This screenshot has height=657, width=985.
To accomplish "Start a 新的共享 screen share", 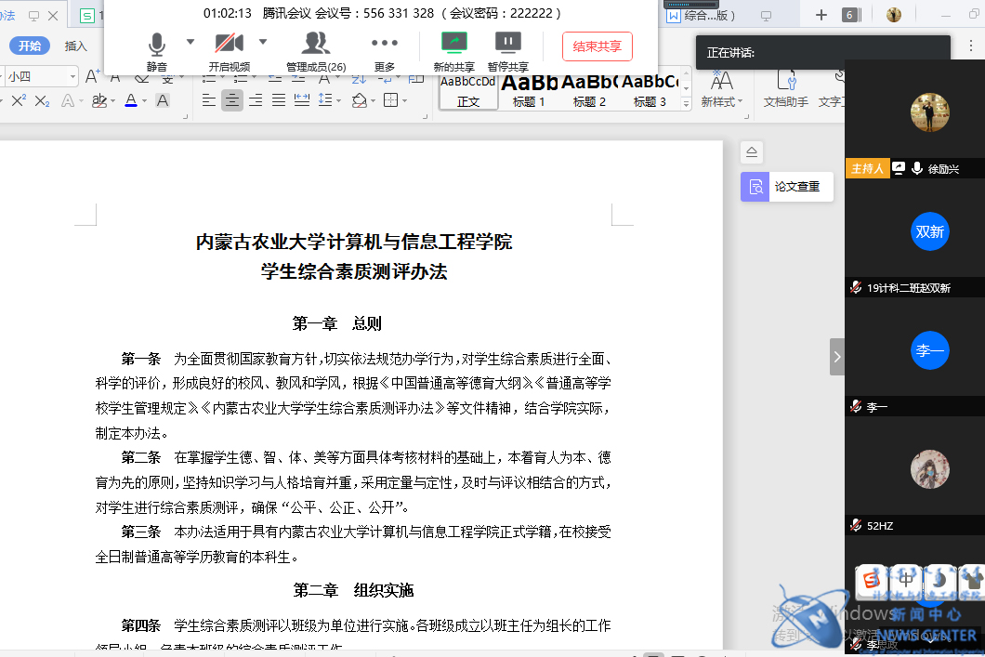I will (x=454, y=48).
